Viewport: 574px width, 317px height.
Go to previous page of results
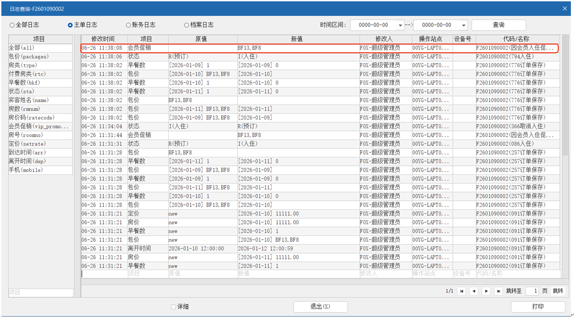tap(474, 291)
